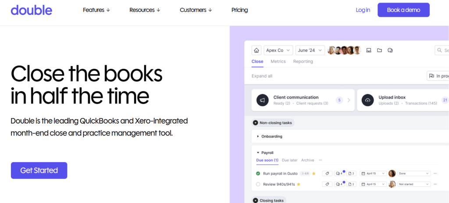This screenshot has width=449, height=203.
Task: Open the file attachments icon on Run payroll row
Action: (x=352, y=173)
